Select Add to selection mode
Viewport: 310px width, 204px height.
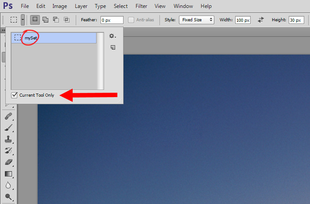[x=46, y=20]
